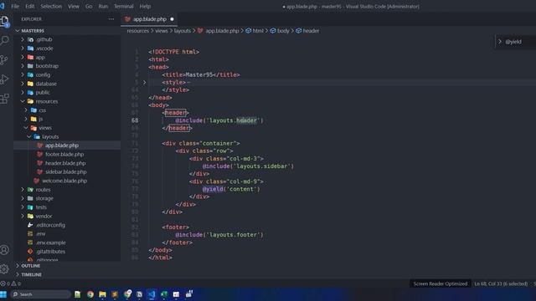Open the Source Control view icon
This screenshot has height=301, width=536.
point(4,60)
